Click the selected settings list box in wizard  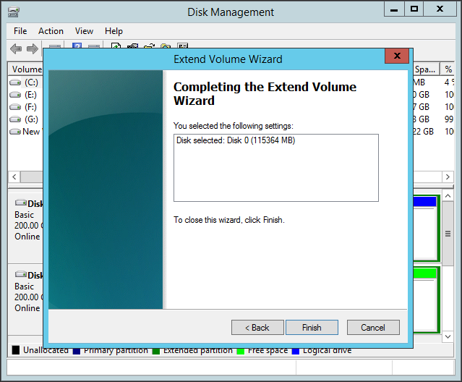pos(276,168)
